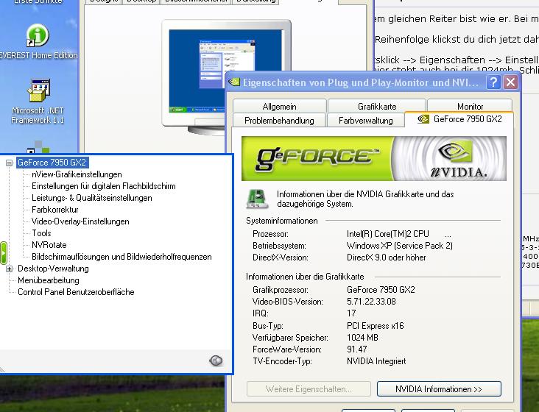539x412 pixels.
Task: Open the EVEREST Home Edition desktop icon
Action: [x=38, y=41]
